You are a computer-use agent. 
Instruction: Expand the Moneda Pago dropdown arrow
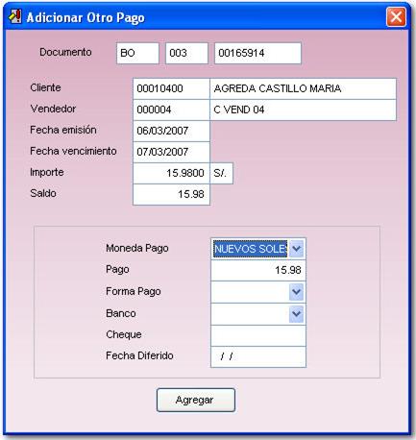tap(296, 249)
